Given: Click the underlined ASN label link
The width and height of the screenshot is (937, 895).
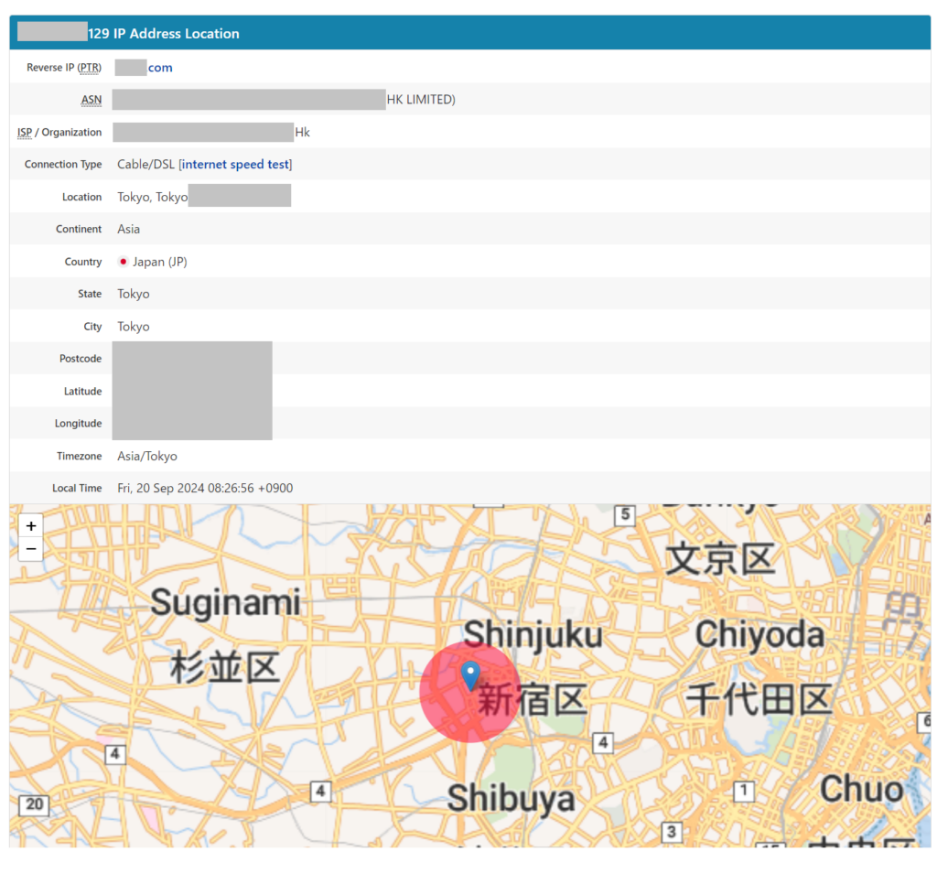Looking at the screenshot, I should coord(92,99).
